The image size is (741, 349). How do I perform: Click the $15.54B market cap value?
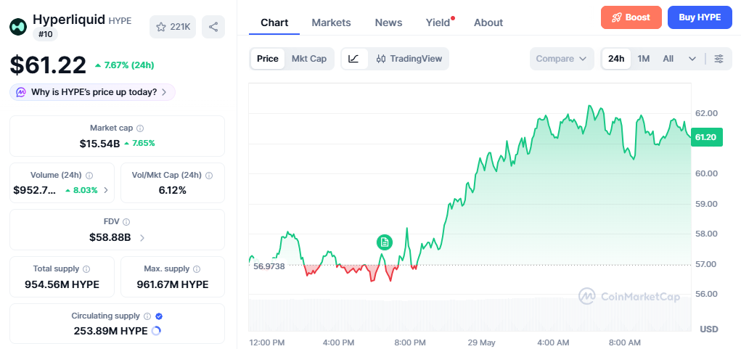[x=99, y=143]
